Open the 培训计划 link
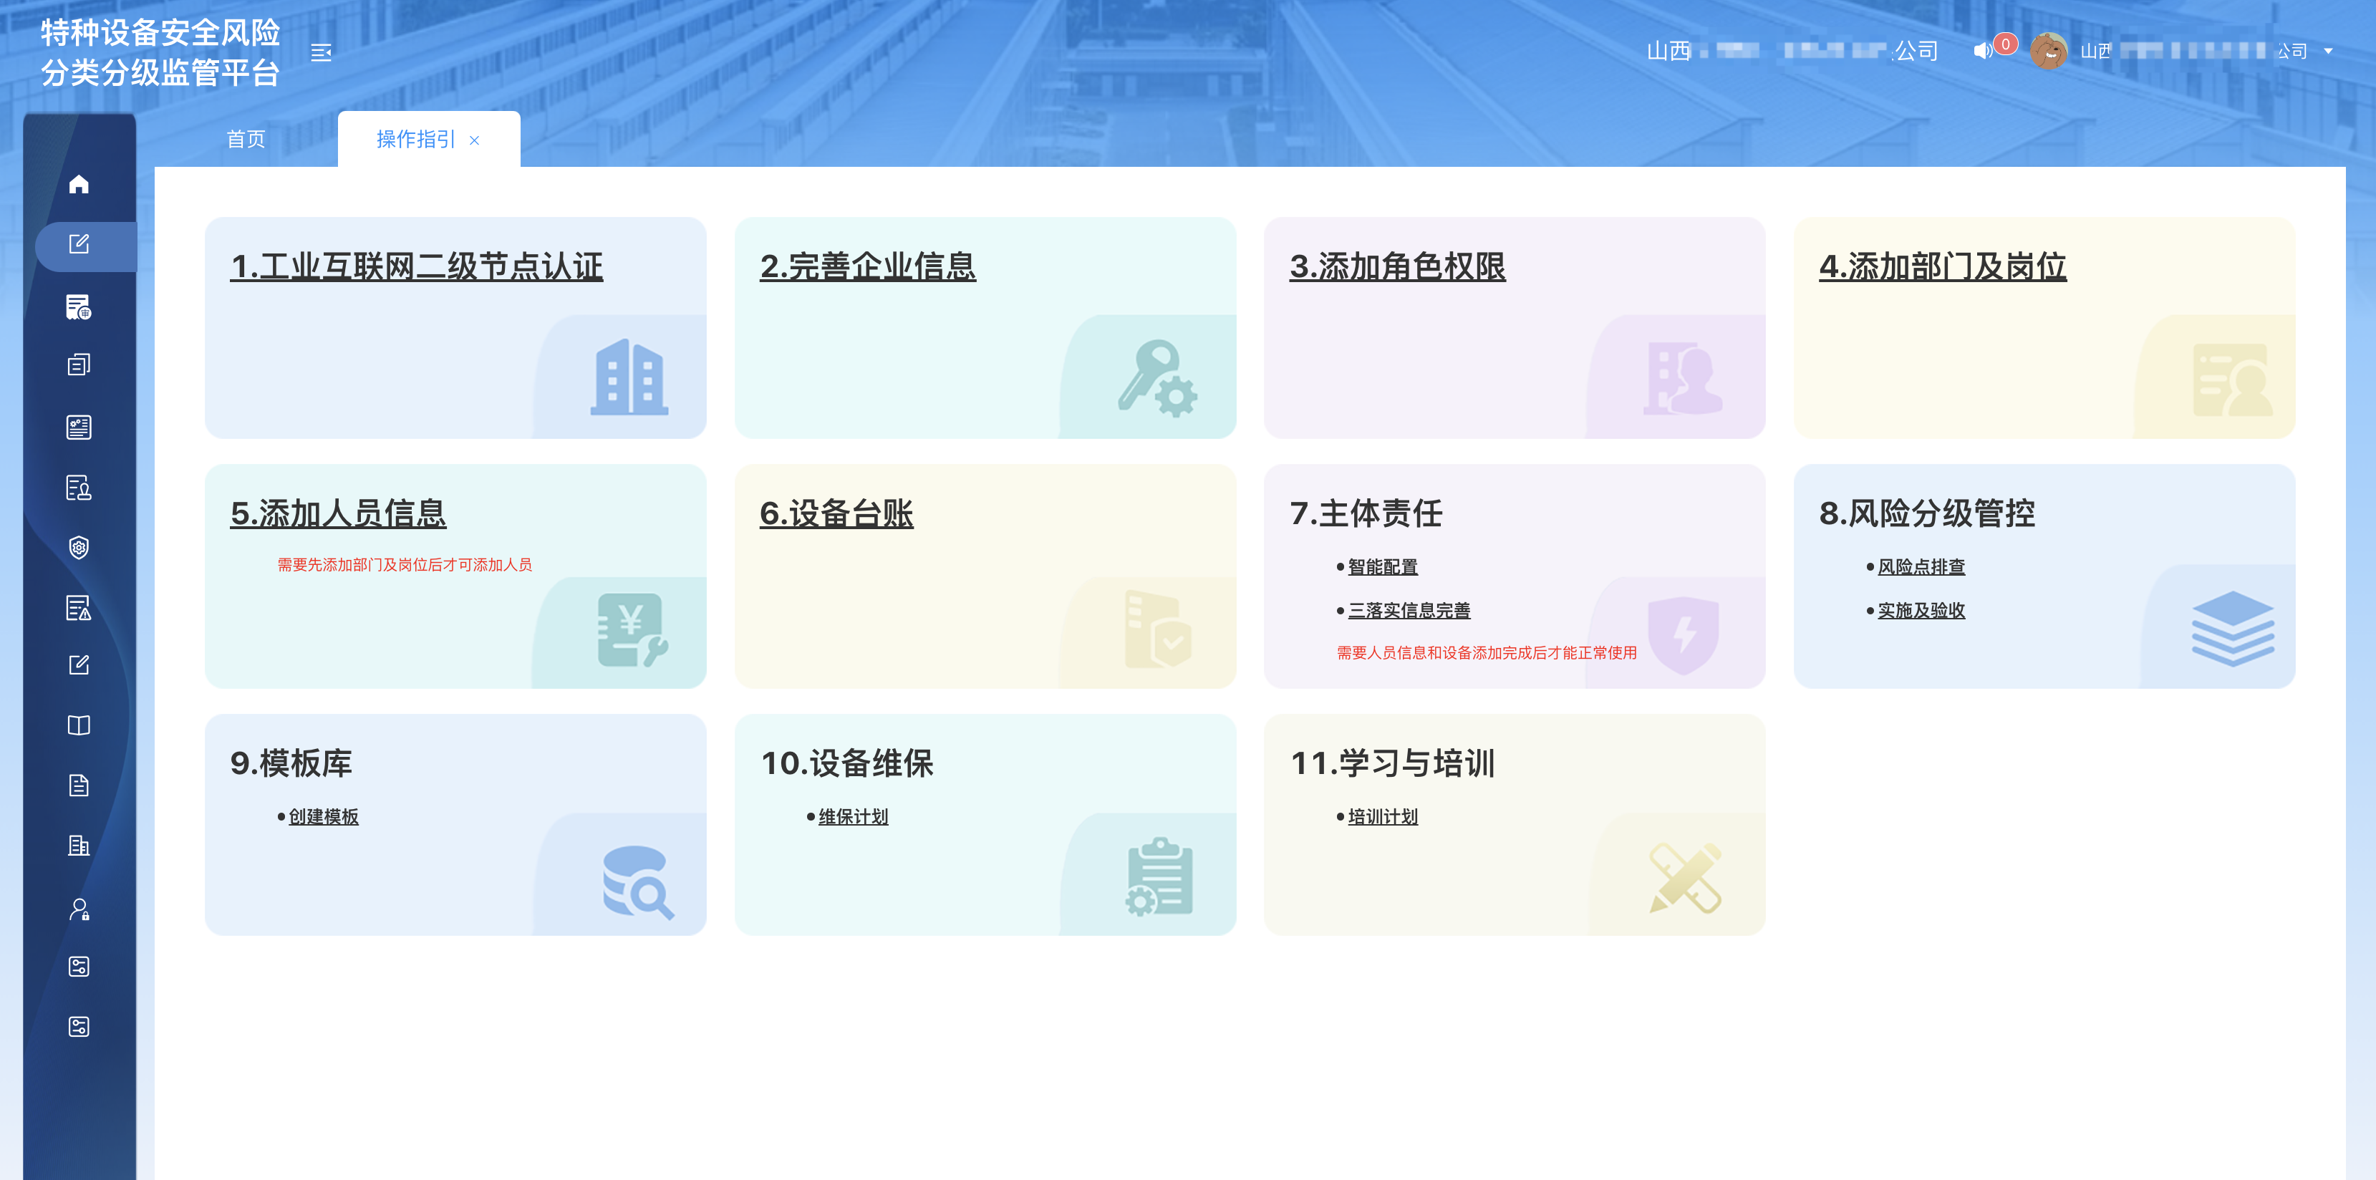 [x=1383, y=816]
